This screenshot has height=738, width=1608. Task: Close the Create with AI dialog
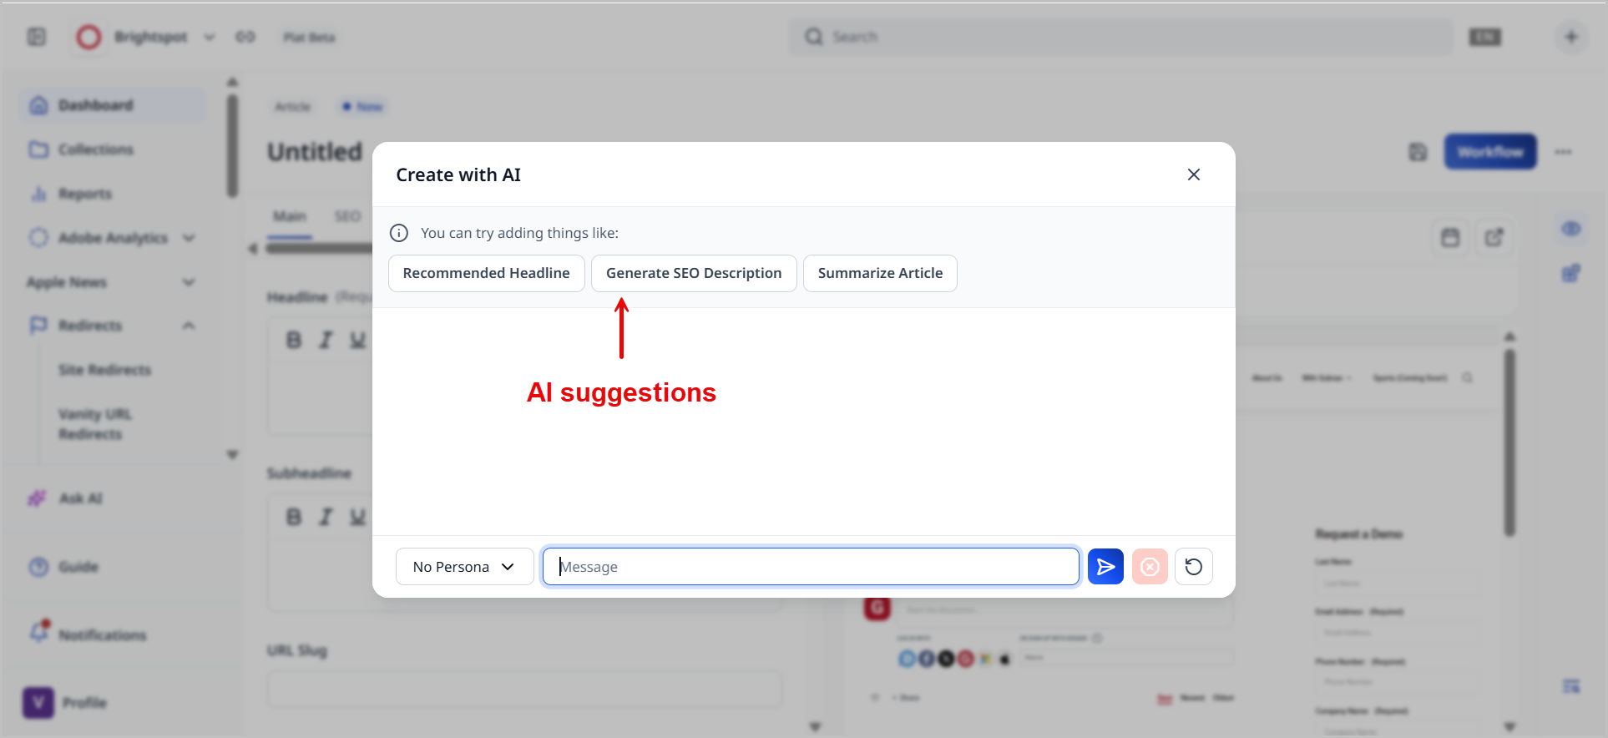pyautogui.click(x=1194, y=174)
